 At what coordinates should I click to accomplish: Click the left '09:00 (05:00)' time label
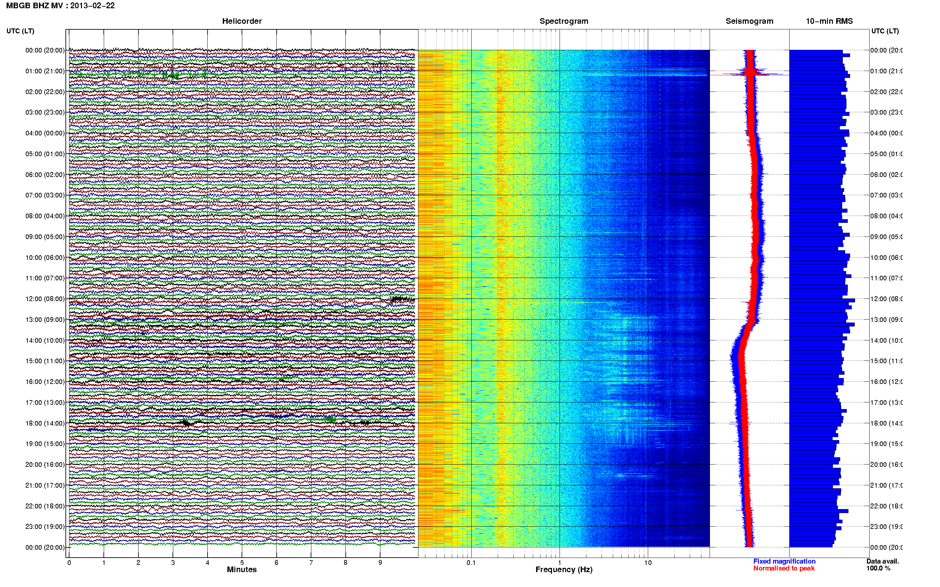click(45, 236)
